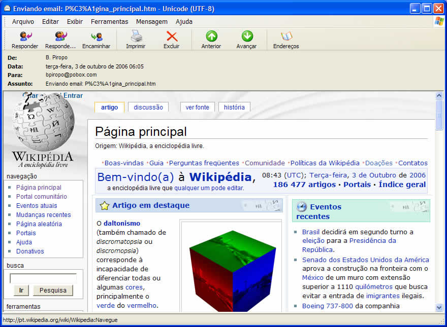Click the scrollbar down arrow
This screenshot has height=327, width=447.
point(439,307)
